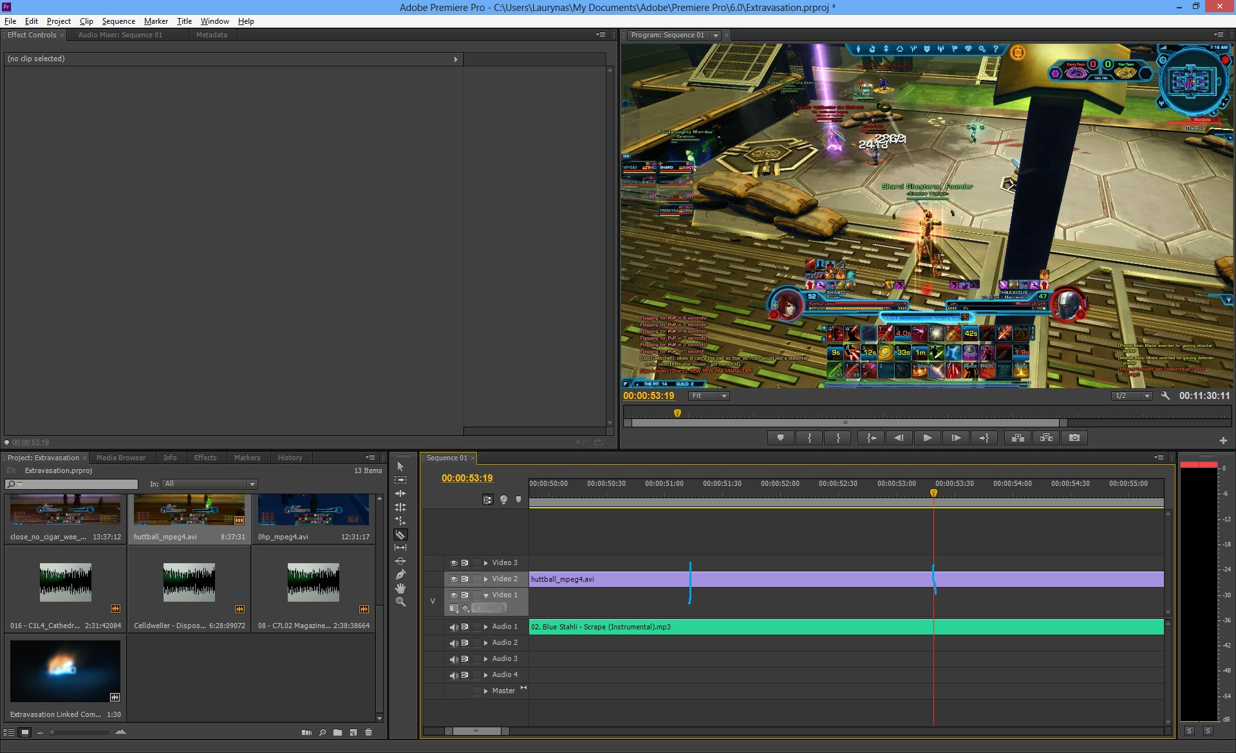Select the Pen tool
Screen dimensions: 1236x753
tap(400, 575)
